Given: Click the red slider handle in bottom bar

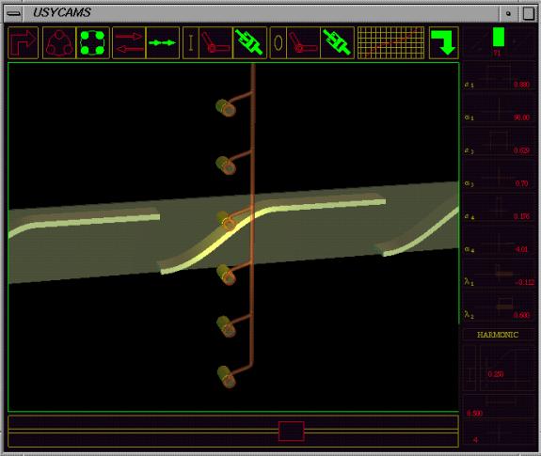Looking at the screenshot, I should pos(292,431).
